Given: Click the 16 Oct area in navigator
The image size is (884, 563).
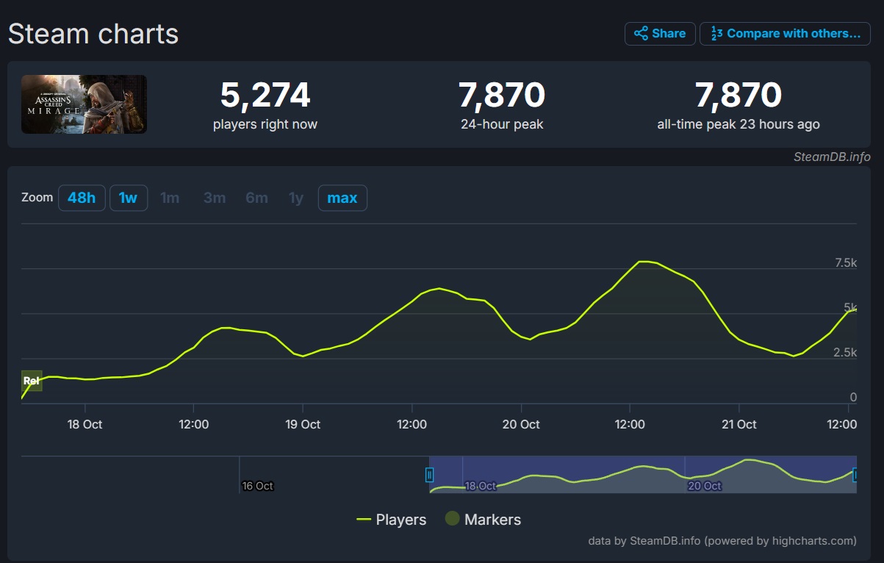Looking at the screenshot, I should click(258, 486).
